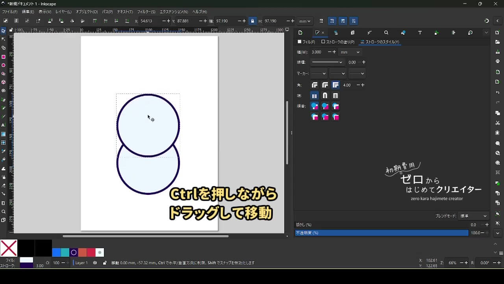Open the フィルター(S) menu
Screen dimensions: 504x284
(146, 12)
